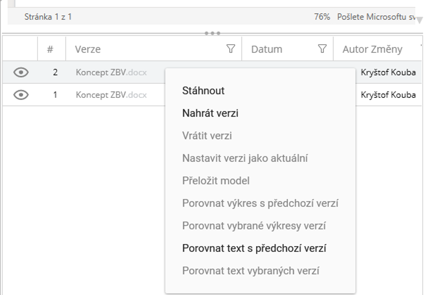This screenshot has width=425, height=295.
Task: Select Porovnat vybrané výkresy verzí
Action: (254, 226)
